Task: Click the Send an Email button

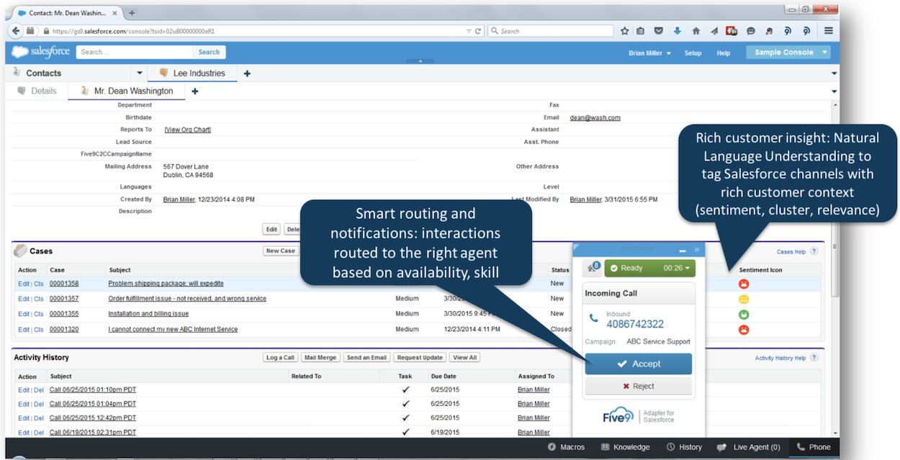Action: click(366, 358)
